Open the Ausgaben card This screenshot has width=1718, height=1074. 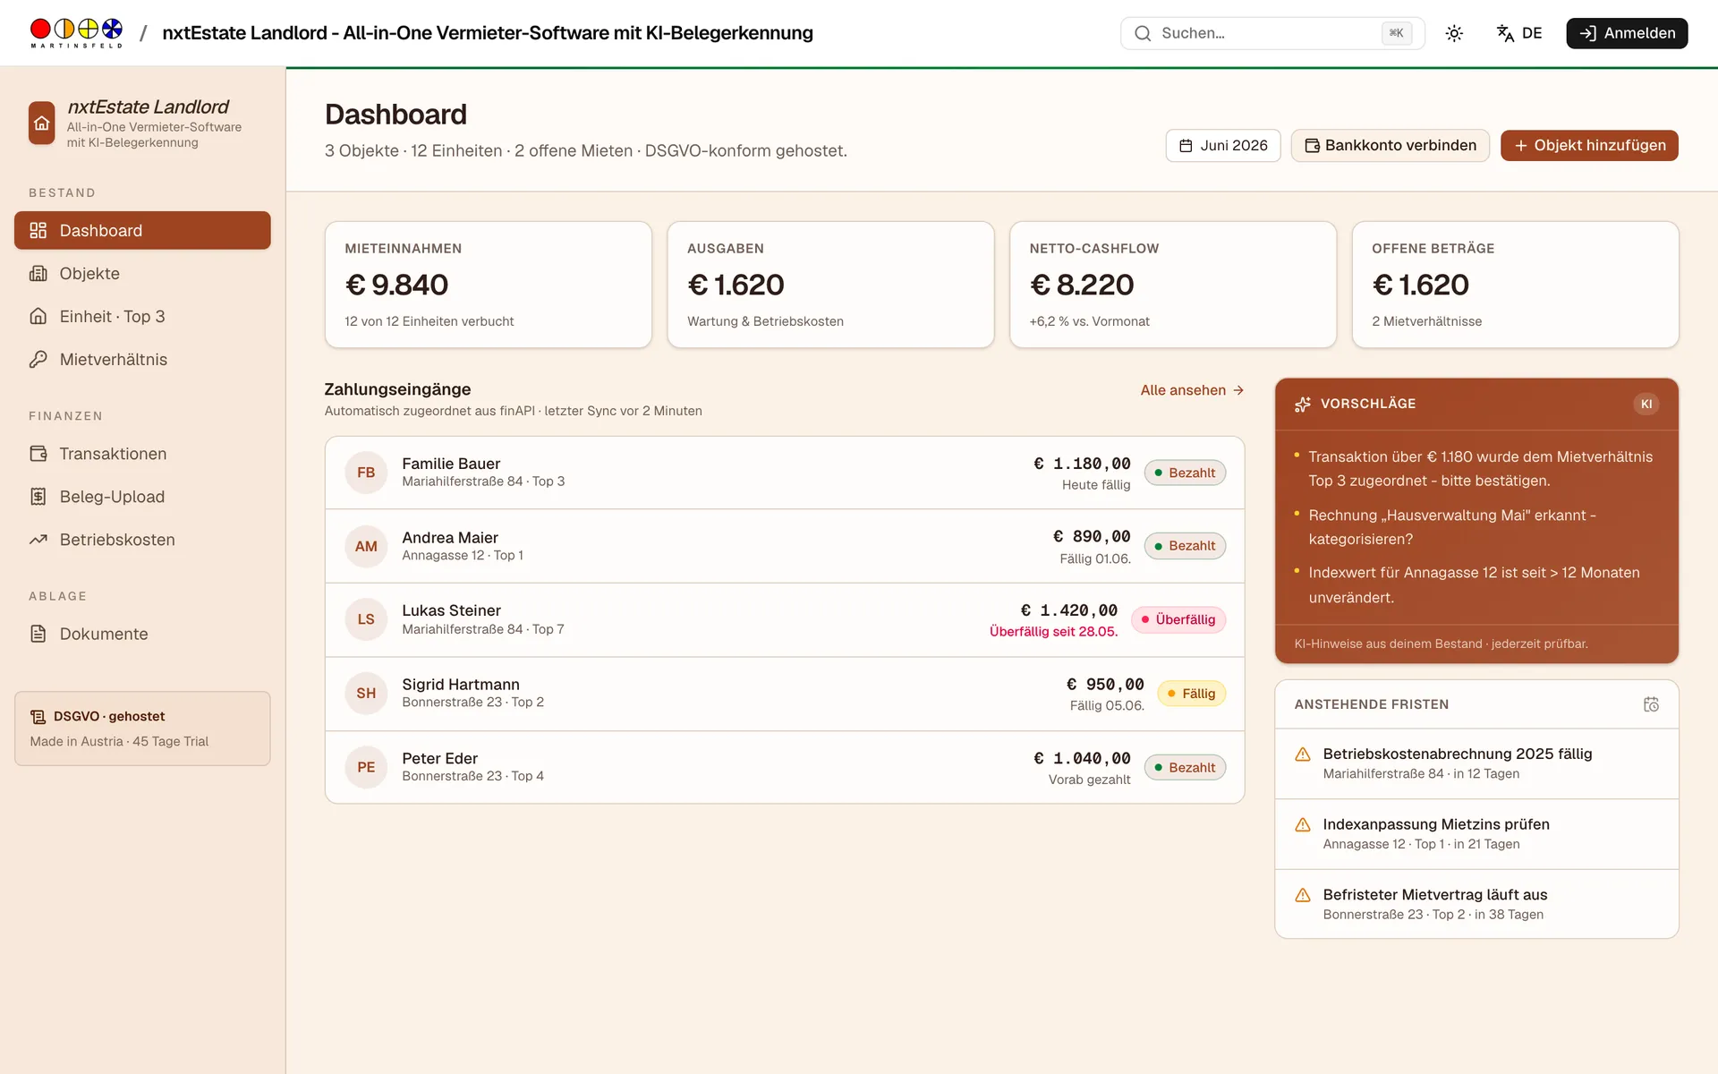pyautogui.click(x=830, y=285)
